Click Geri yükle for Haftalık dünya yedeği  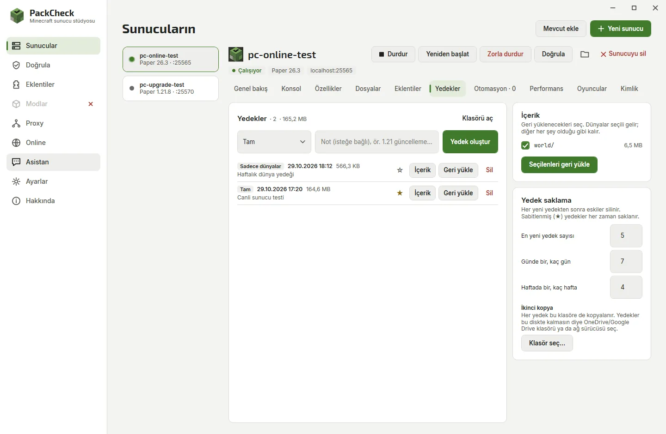pyautogui.click(x=458, y=170)
